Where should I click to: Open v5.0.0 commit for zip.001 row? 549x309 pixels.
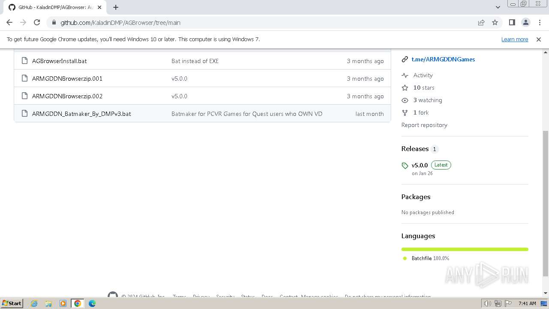tap(179, 79)
